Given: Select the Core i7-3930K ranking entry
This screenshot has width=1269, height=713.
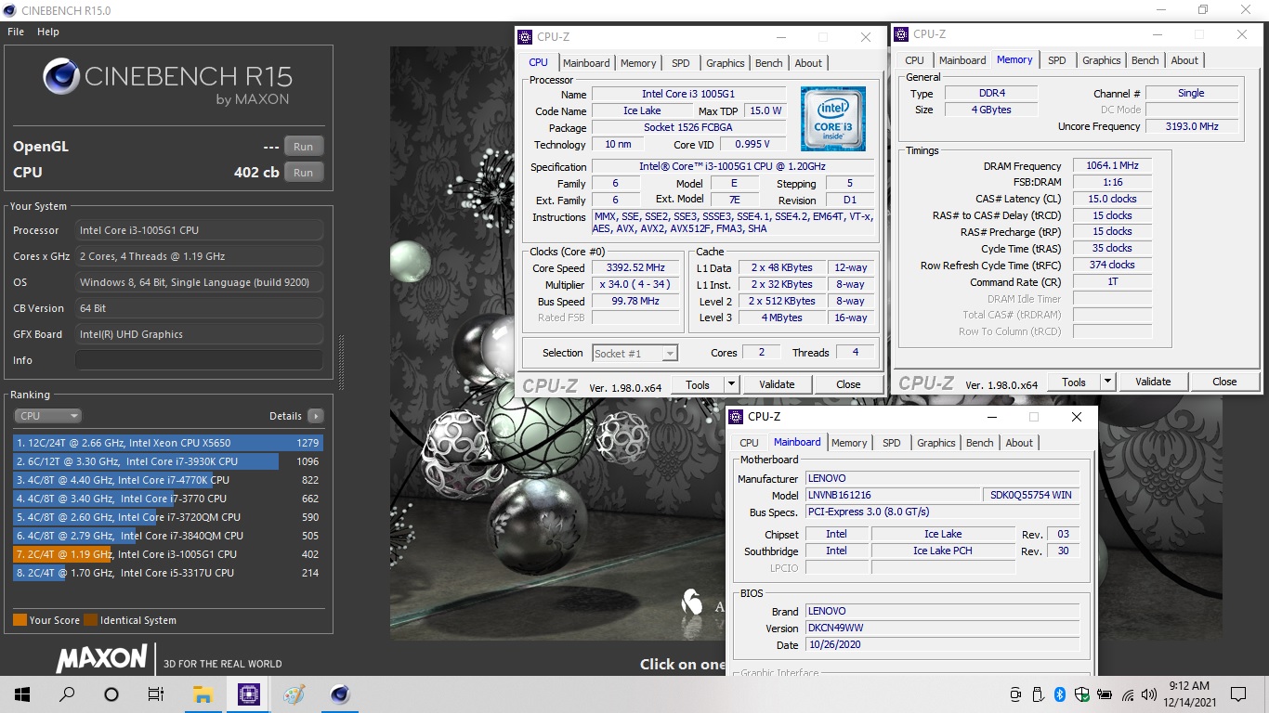Looking at the screenshot, I should pos(168,461).
